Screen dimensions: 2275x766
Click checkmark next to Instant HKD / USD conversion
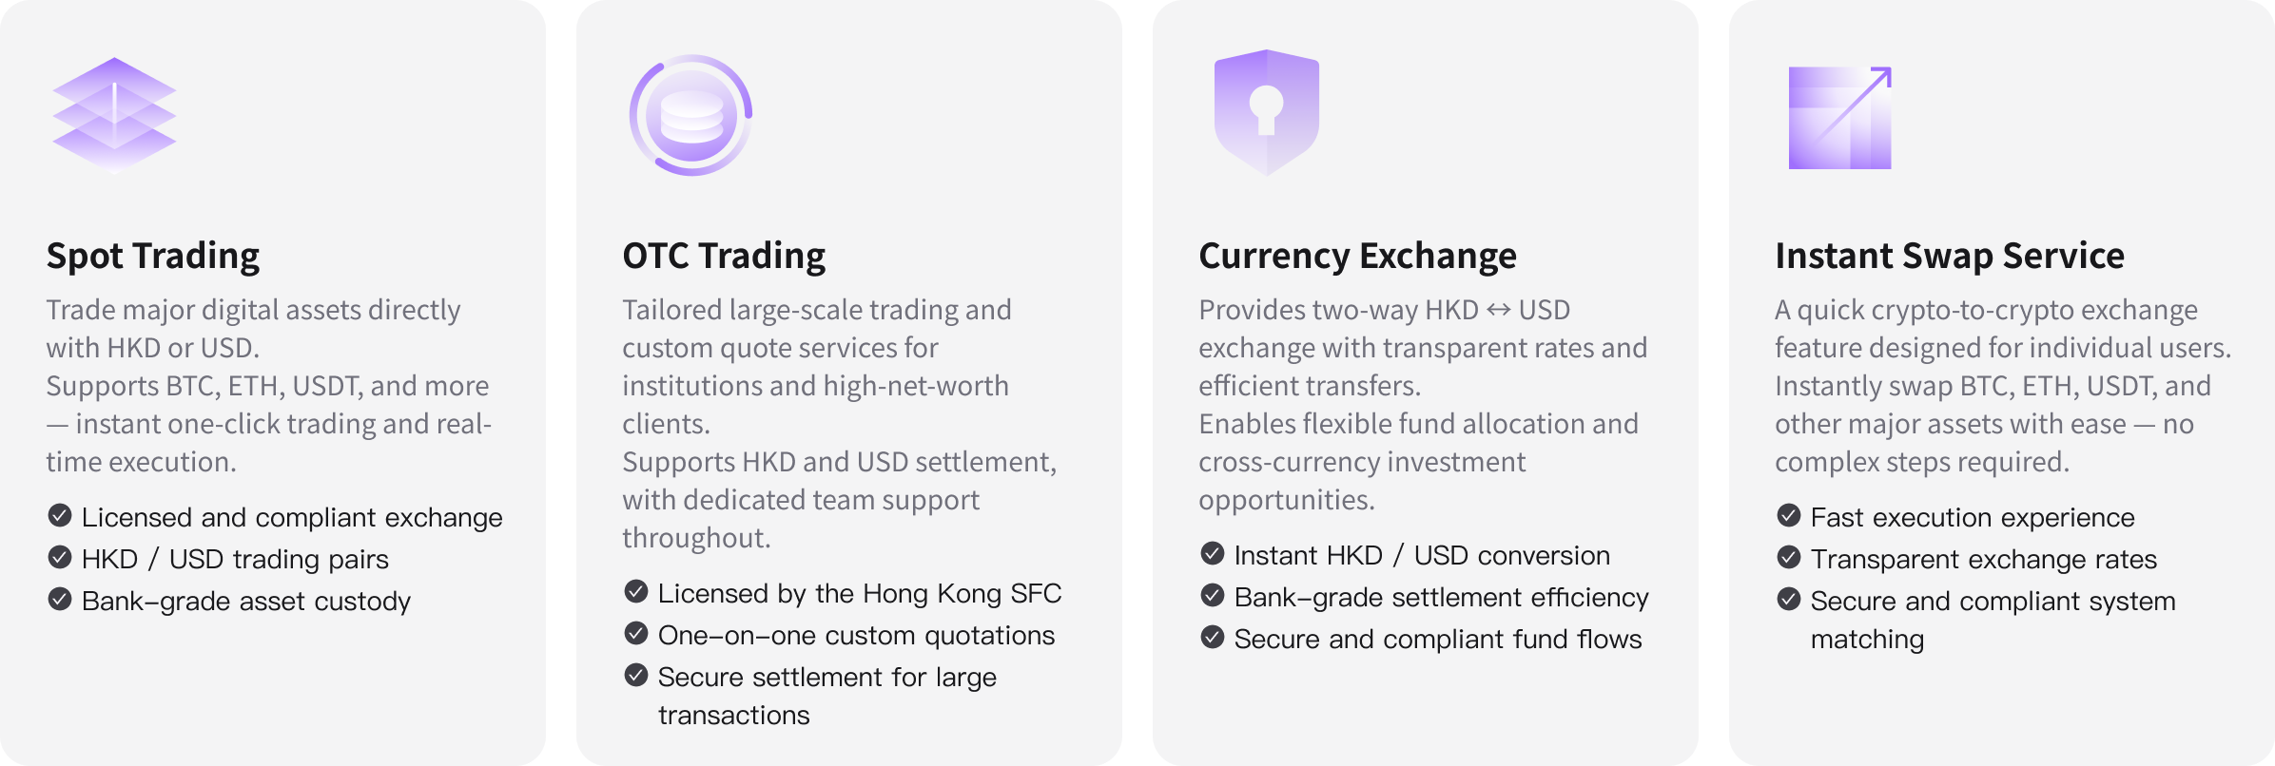(x=1213, y=554)
